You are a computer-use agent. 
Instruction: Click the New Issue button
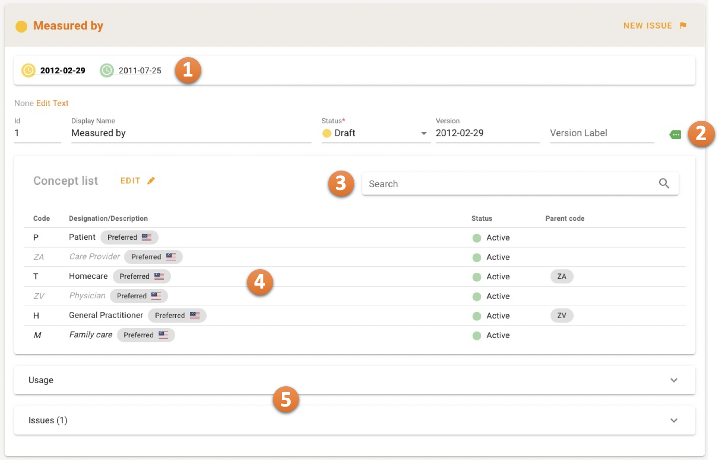[648, 26]
